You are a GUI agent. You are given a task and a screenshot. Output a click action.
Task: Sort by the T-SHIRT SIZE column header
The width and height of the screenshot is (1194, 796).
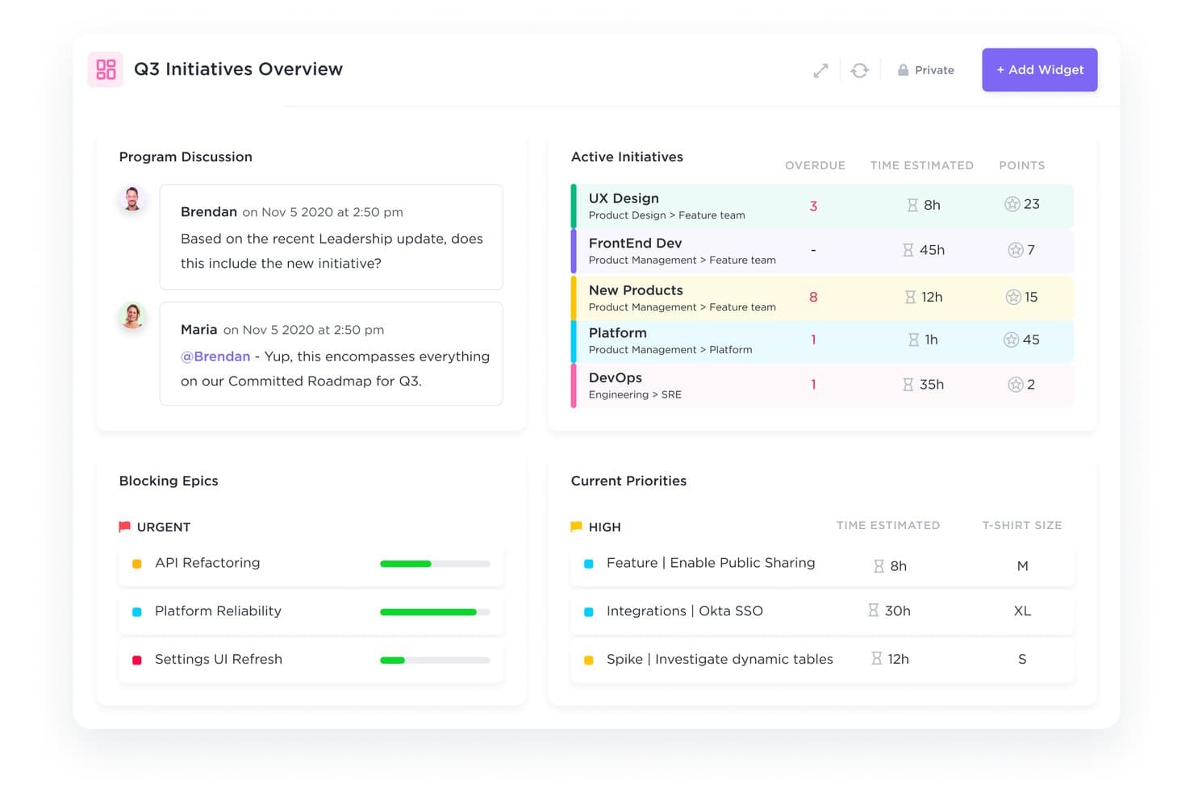[1021, 525]
